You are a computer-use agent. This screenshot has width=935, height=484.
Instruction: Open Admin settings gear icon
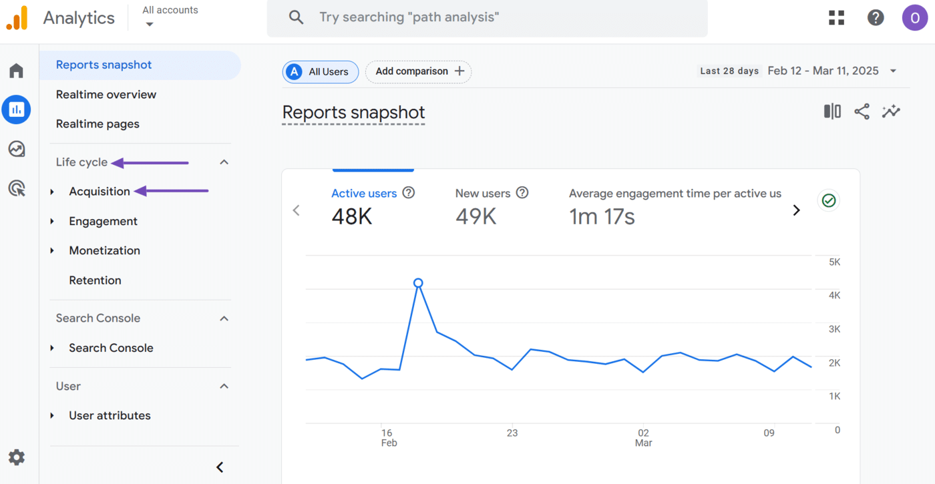(x=16, y=457)
